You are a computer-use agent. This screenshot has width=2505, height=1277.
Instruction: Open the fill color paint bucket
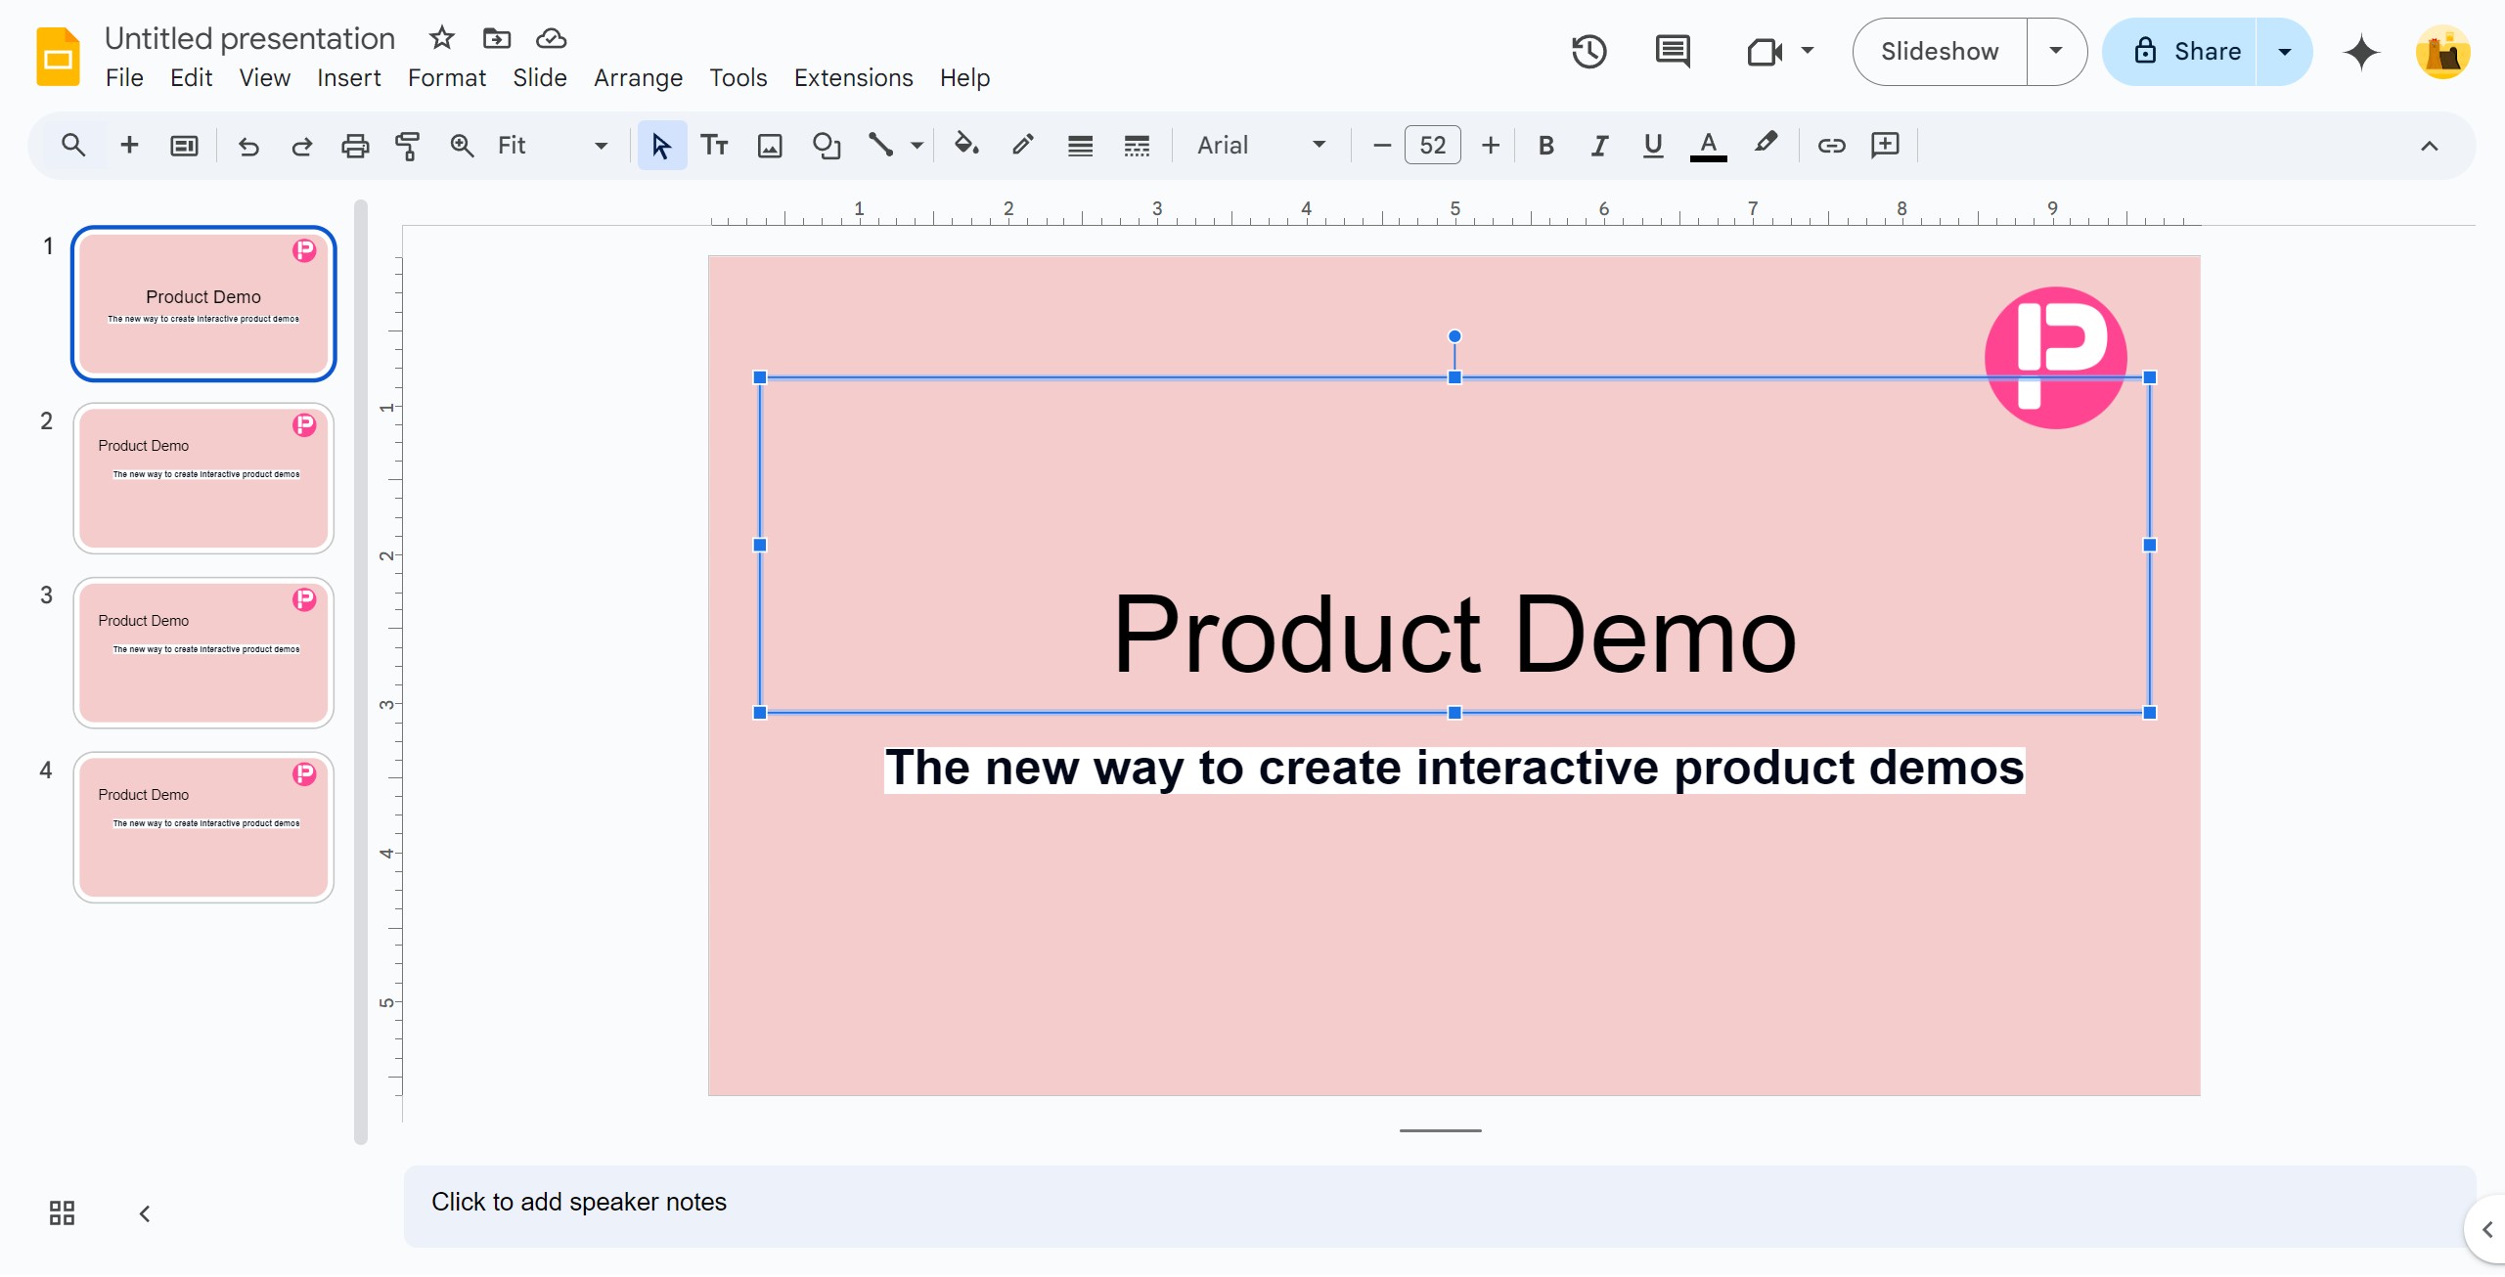(x=966, y=146)
